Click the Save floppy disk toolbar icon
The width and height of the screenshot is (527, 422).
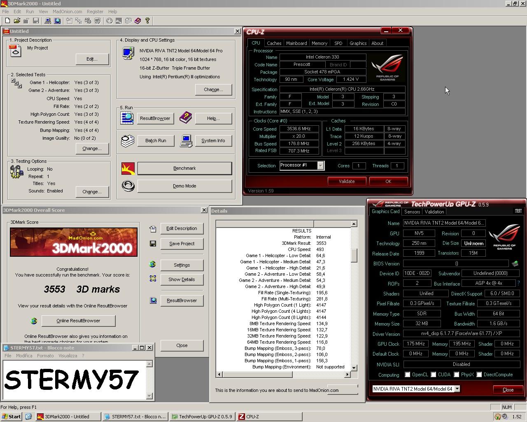pyautogui.click(x=36, y=21)
